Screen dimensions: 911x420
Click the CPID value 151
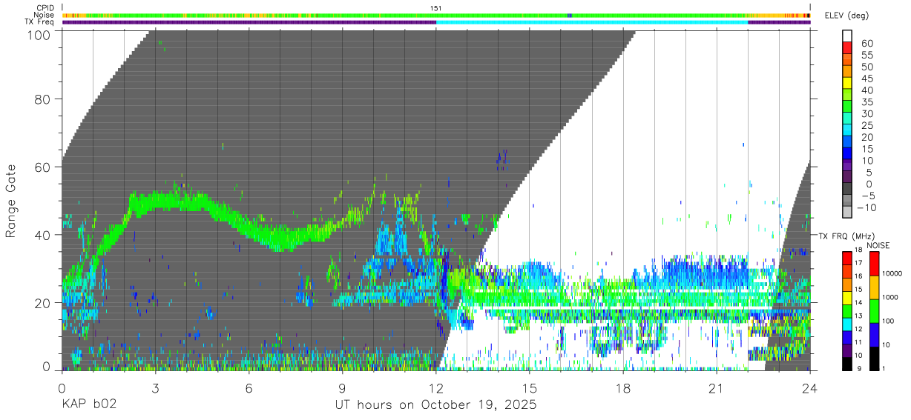(x=436, y=8)
